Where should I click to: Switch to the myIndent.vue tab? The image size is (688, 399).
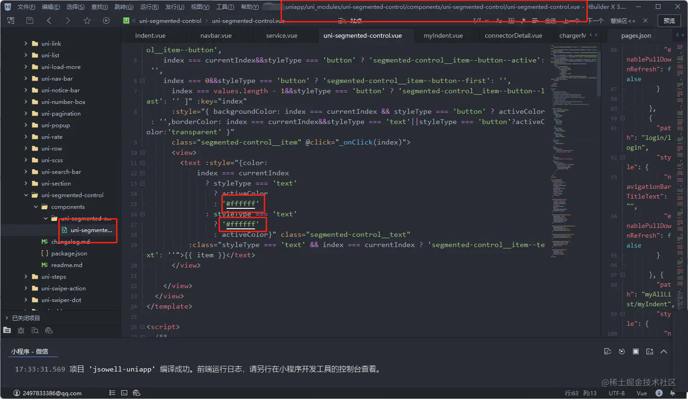point(443,35)
